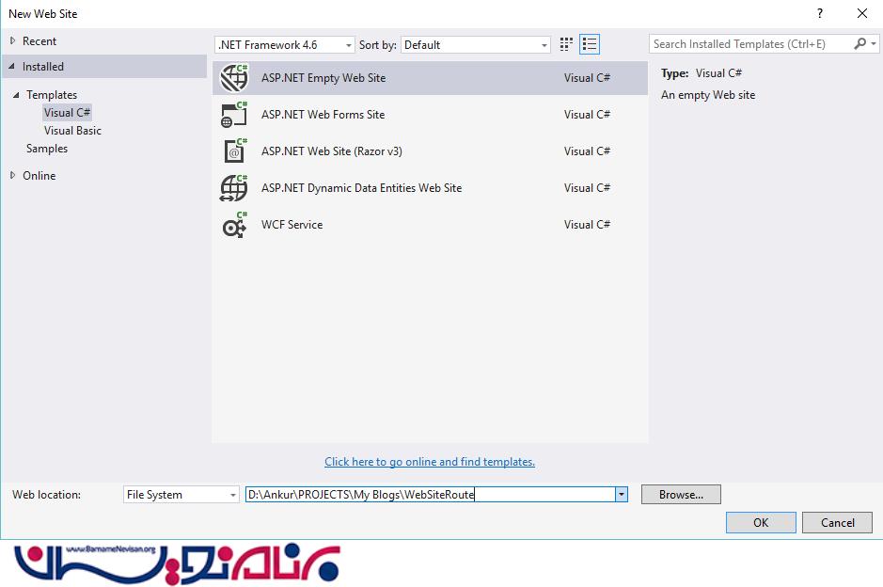Viewport: 883px width, 587px height.
Task: Collapse the Templates tree node
Action: 16,95
